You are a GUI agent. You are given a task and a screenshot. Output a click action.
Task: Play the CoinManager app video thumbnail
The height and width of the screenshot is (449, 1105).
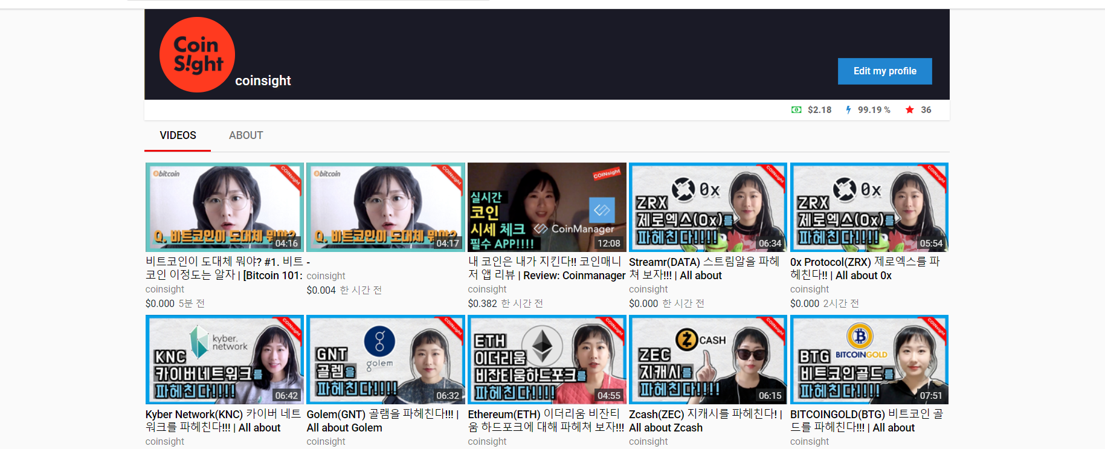tap(547, 207)
